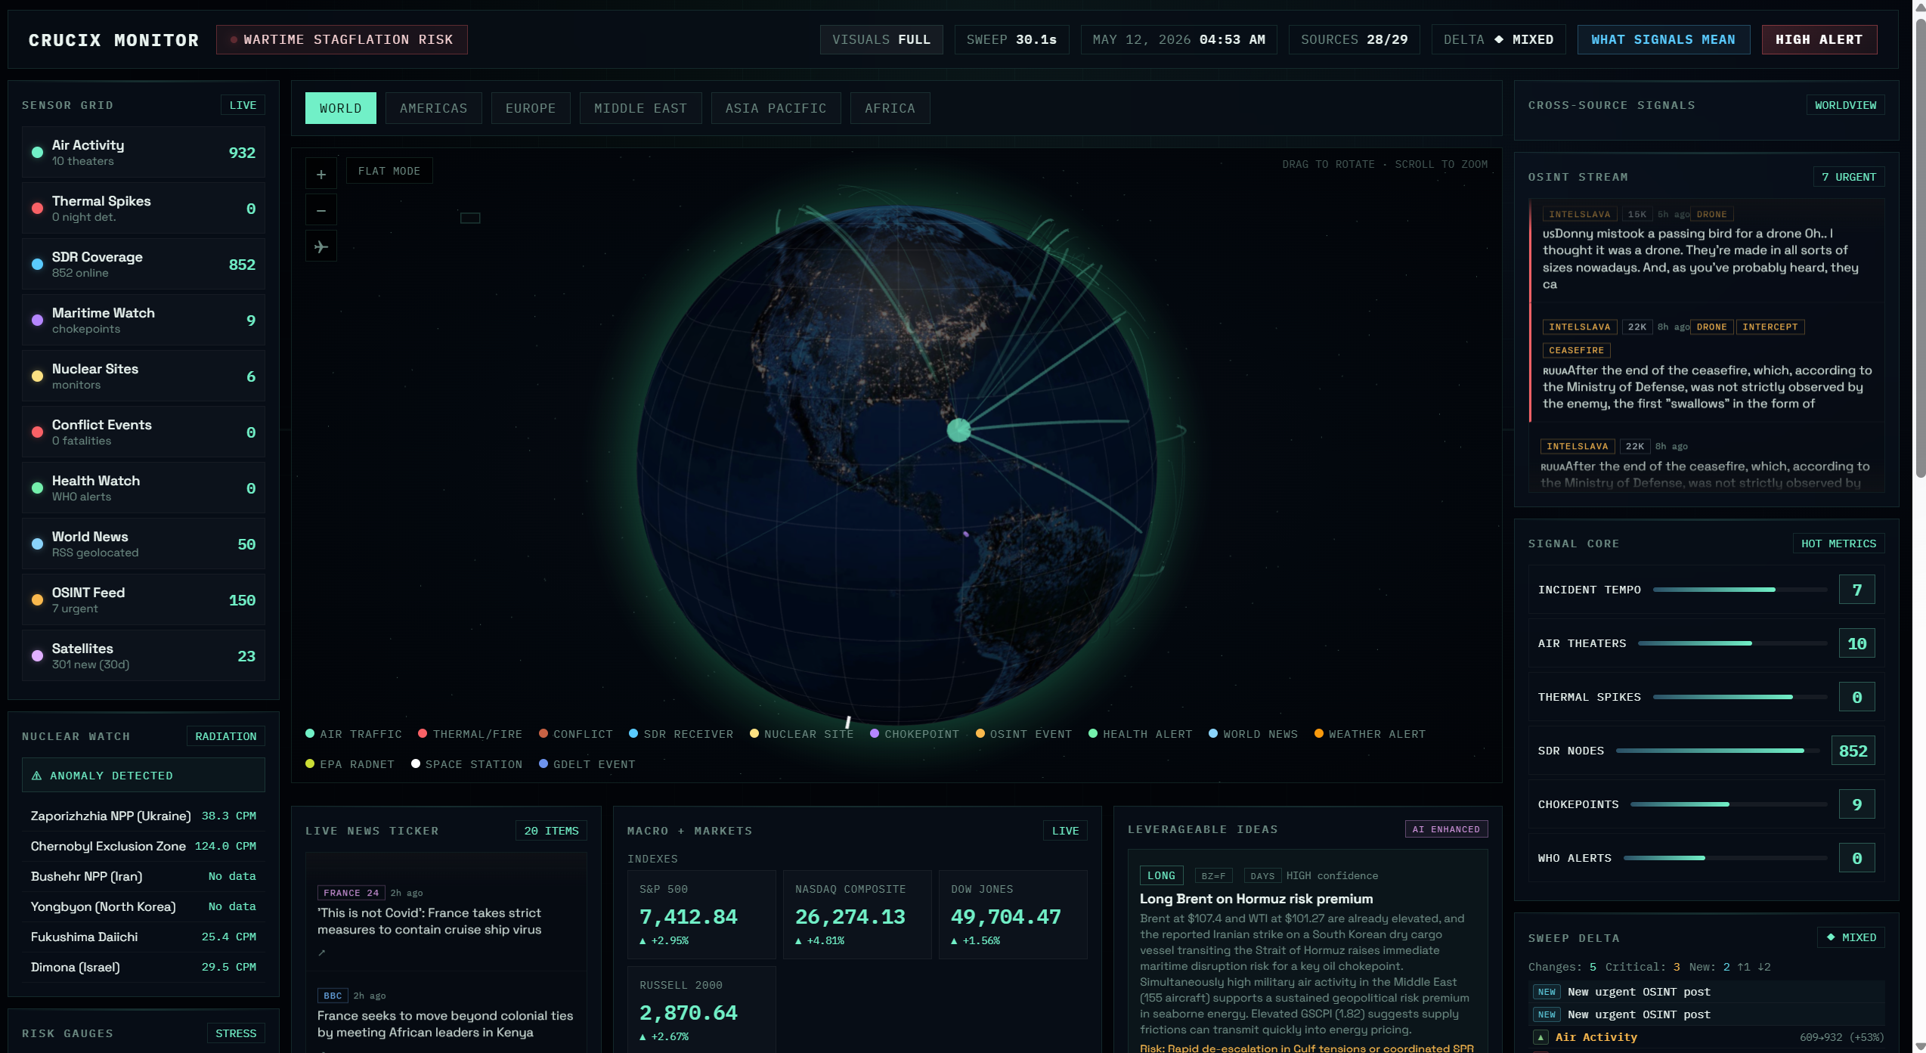Click the Chernobyl Exclusion Zone row
This screenshot has width=1926, height=1053.
click(144, 846)
